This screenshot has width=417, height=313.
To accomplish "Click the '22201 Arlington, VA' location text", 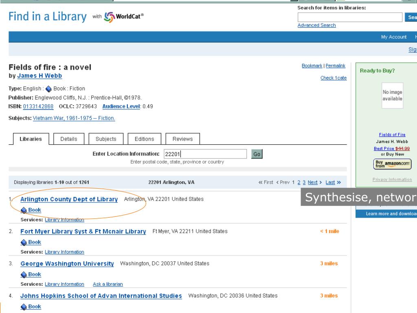I will (x=171, y=182).
